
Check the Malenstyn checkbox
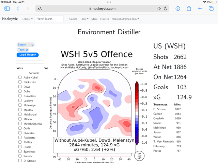pos(20,105)
